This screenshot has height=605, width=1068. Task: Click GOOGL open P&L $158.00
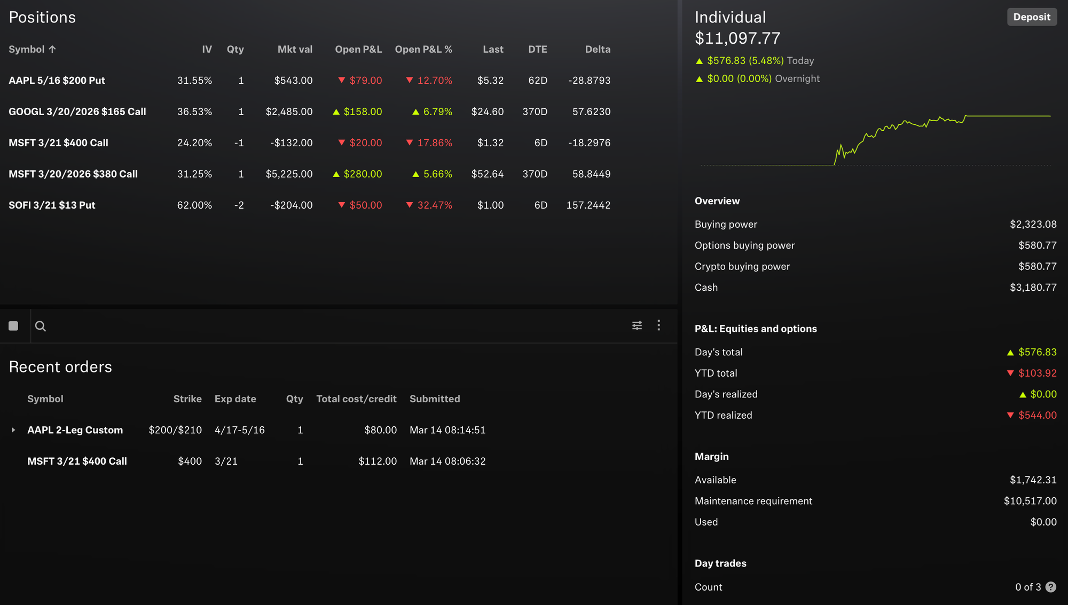(357, 112)
